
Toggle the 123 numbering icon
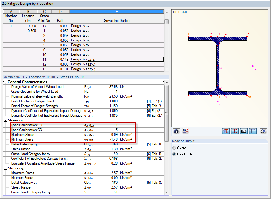[x=244, y=131]
